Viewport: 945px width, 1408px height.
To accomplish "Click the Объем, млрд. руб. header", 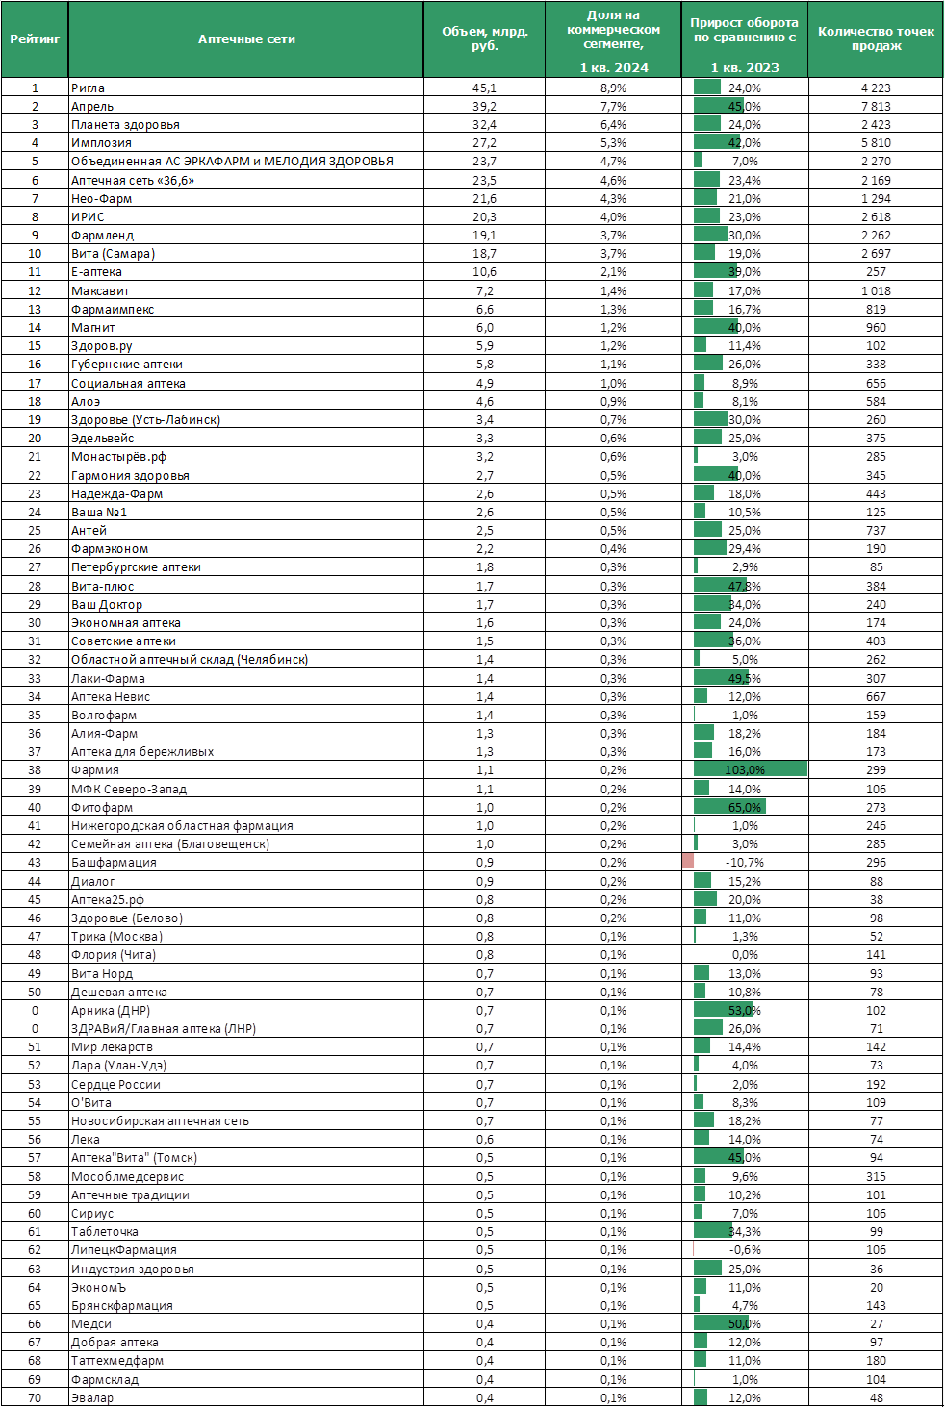I will [484, 39].
